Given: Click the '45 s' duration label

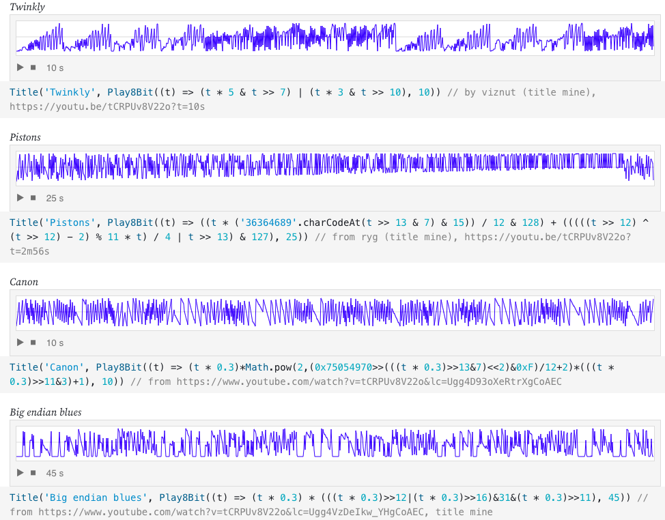Looking at the screenshot, I should point(55,473).
